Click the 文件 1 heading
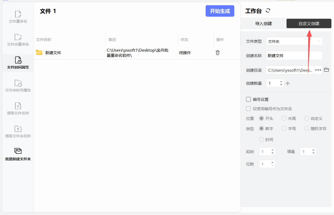 click(x=48, y=11)
